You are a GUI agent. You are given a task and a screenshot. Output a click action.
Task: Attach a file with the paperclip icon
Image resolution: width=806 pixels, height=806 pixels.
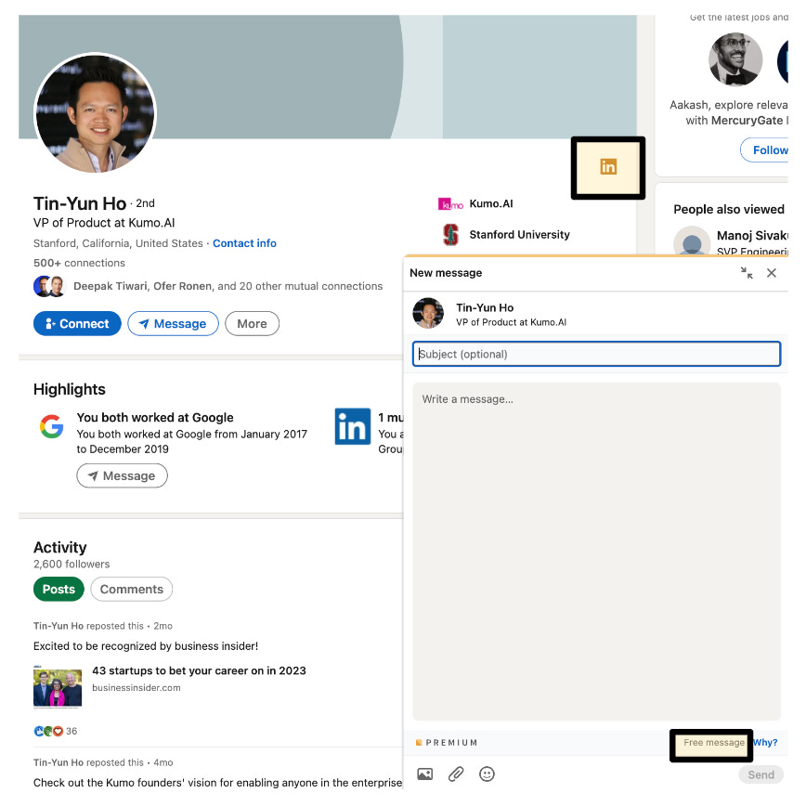456,774
